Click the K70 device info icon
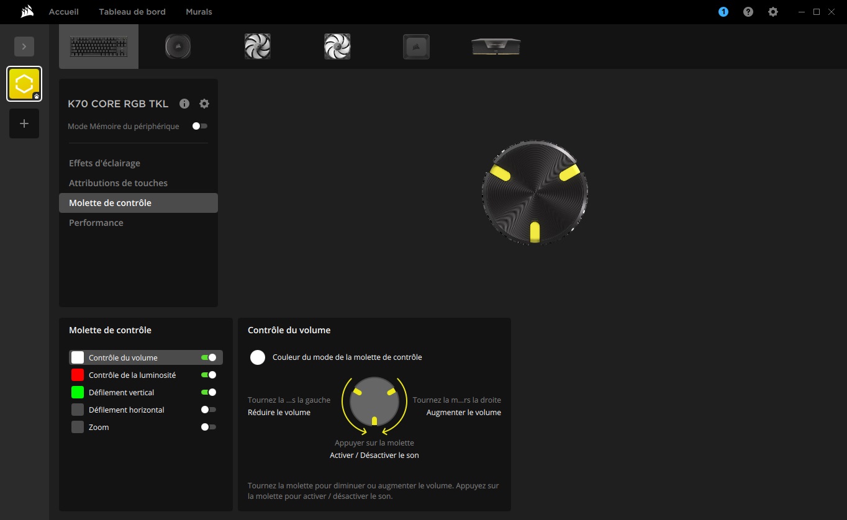 pos(184,104)
